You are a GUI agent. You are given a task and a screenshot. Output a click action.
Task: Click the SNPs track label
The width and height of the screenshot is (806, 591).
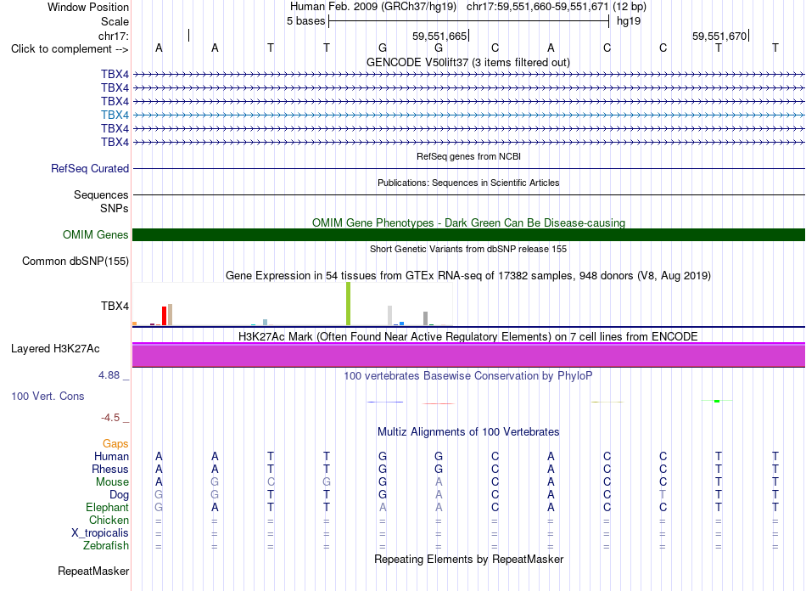[115, 208]
